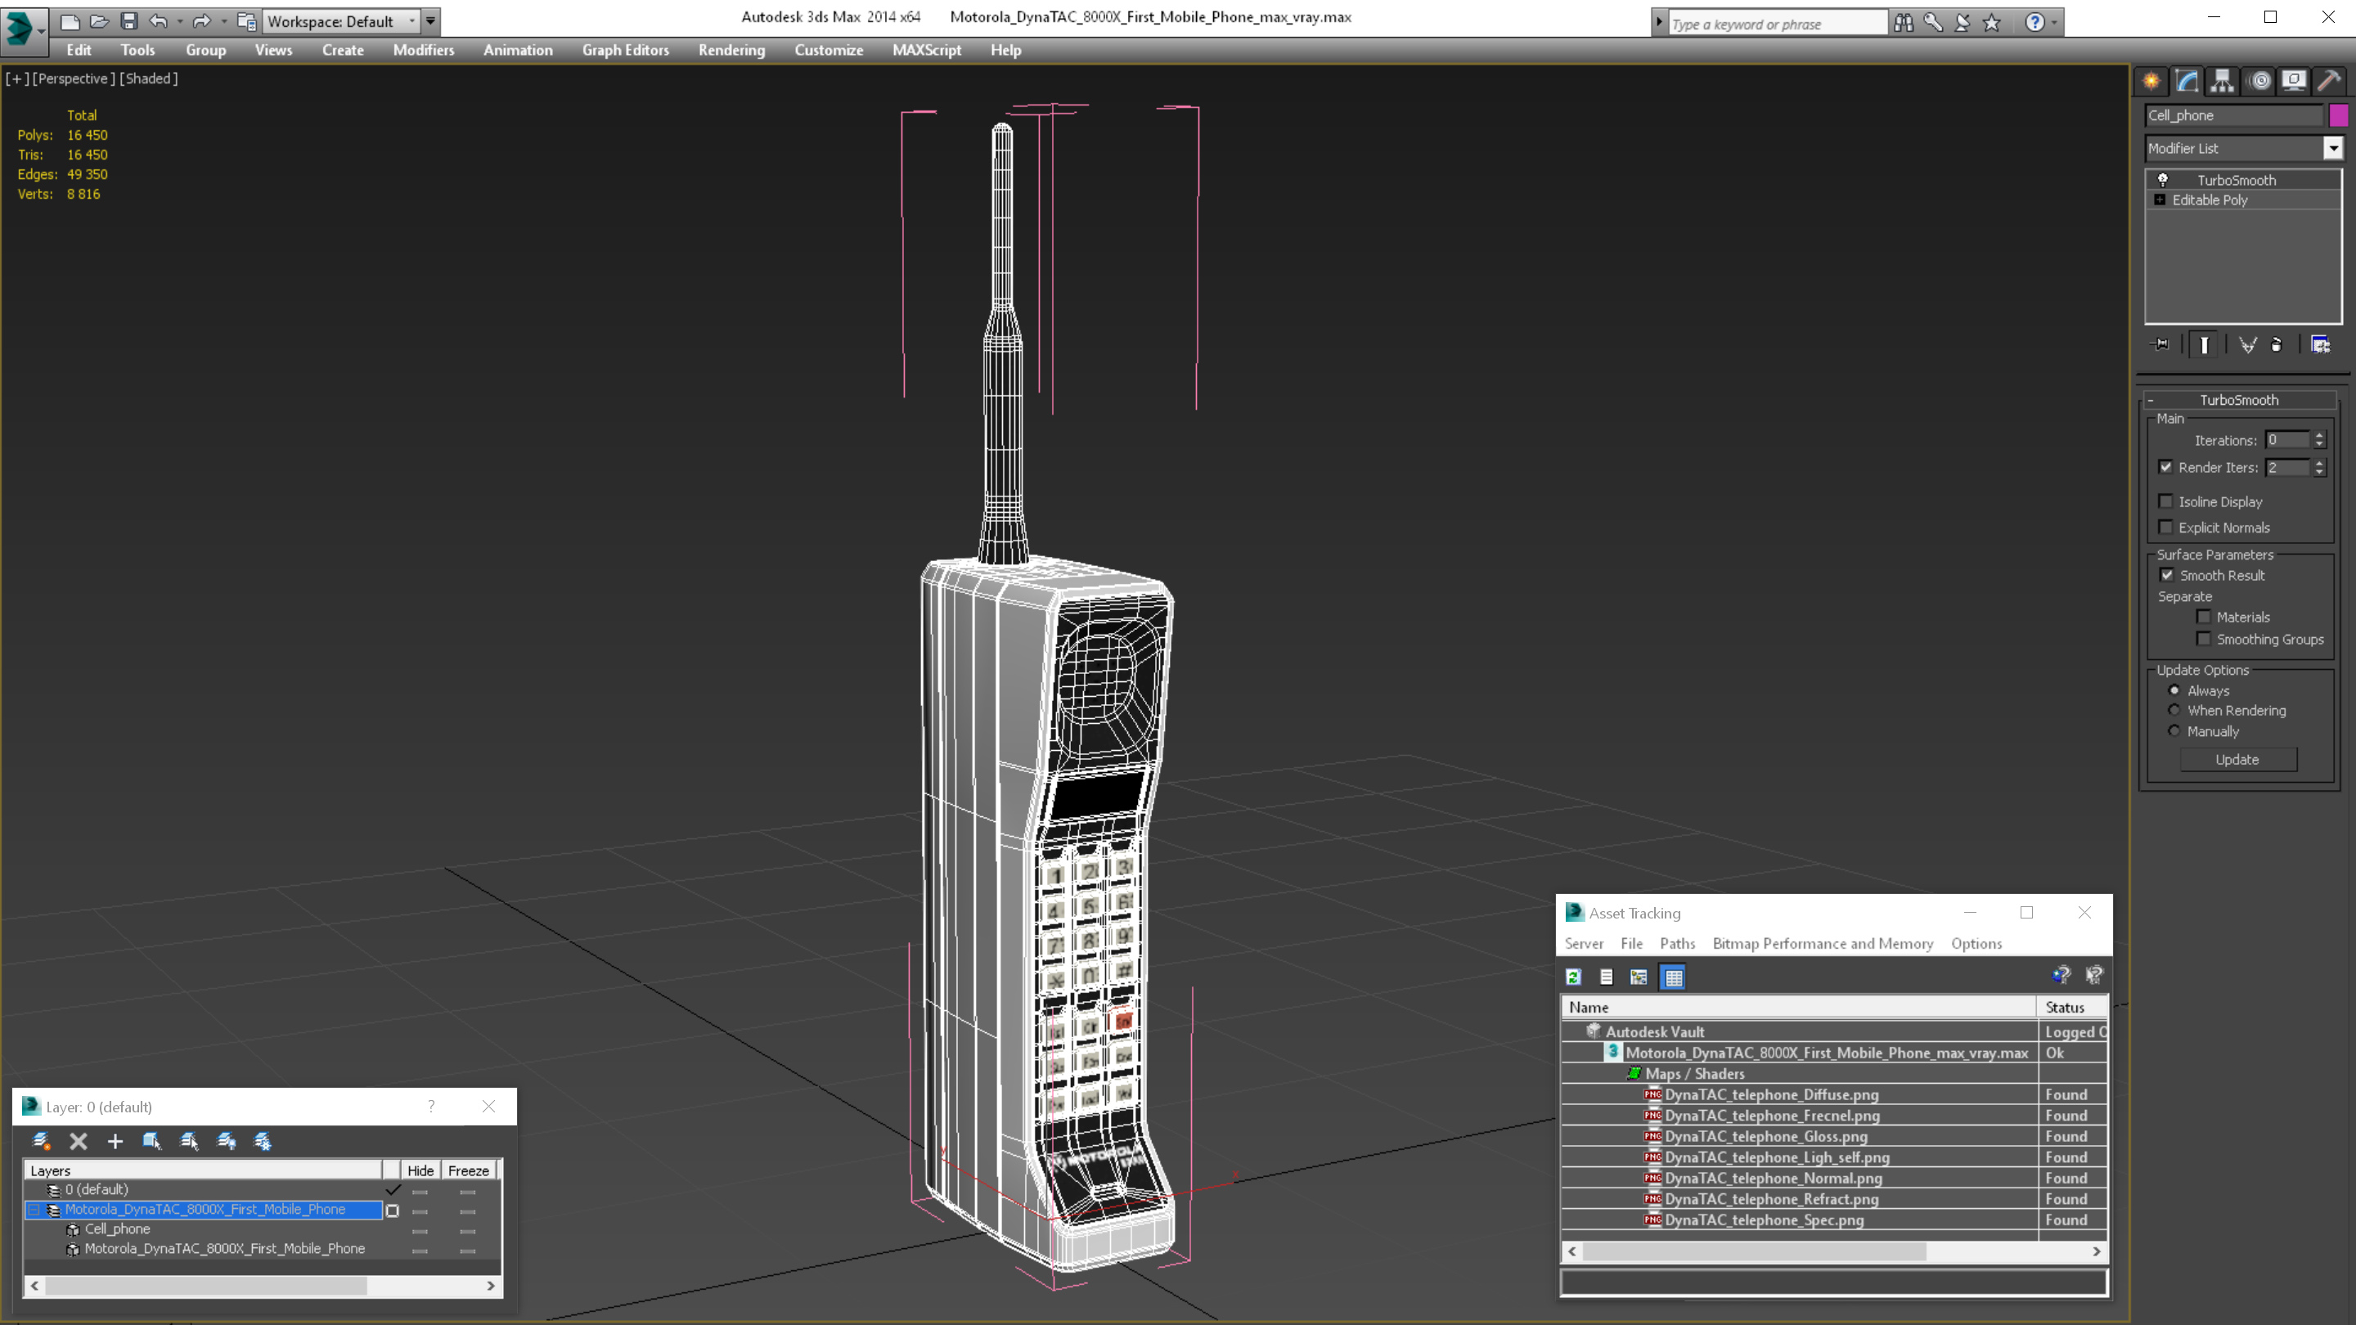Select Manually update option
This screenshot has width=2356, height=1325.
click(x=2174, y=730)
